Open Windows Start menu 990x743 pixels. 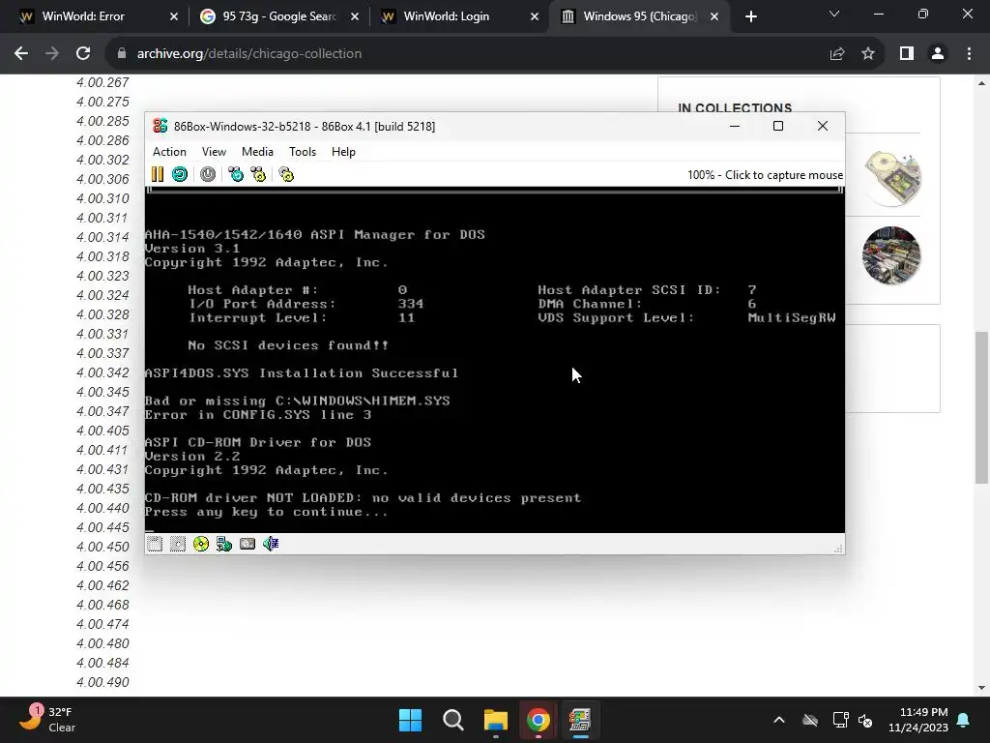click(410, 720)
